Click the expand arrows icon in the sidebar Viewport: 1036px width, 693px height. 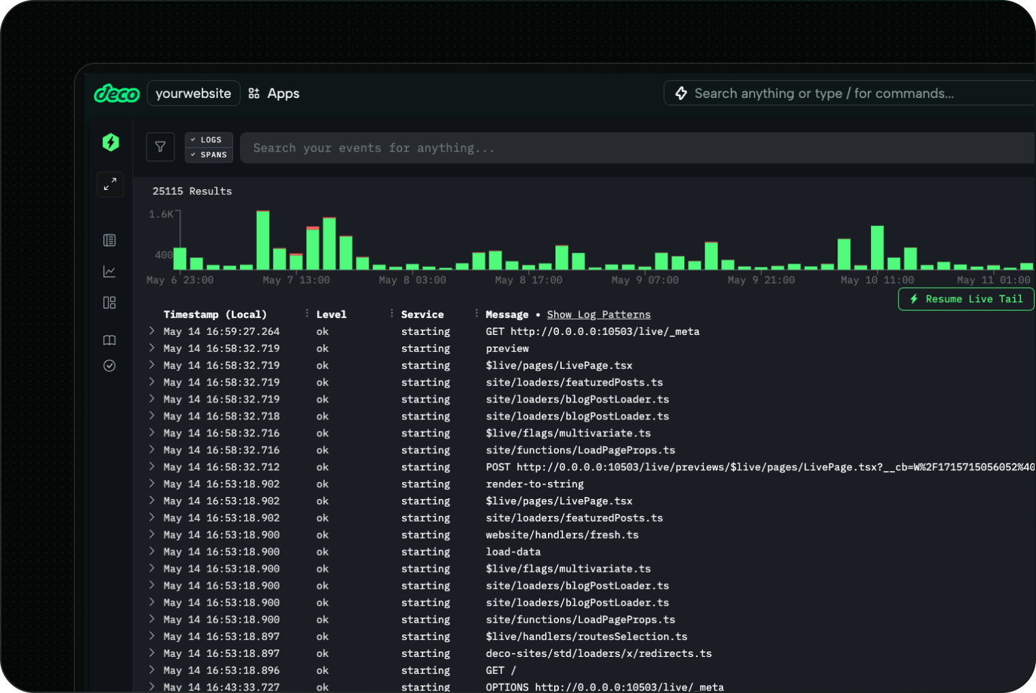tap(110, 184)
